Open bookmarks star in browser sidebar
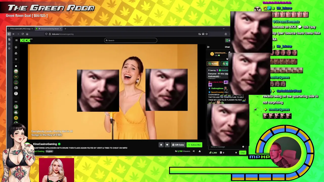The width and height of the screenshot is (324, 182). point(9,48)
